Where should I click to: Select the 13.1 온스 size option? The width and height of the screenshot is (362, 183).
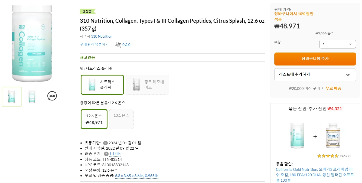point(121,119)
